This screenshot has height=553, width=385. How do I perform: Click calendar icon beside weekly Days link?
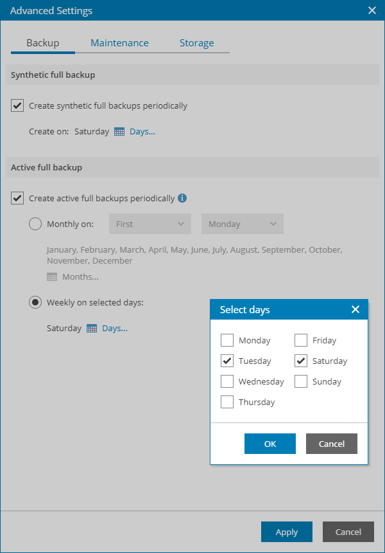[x=92, y=329]
